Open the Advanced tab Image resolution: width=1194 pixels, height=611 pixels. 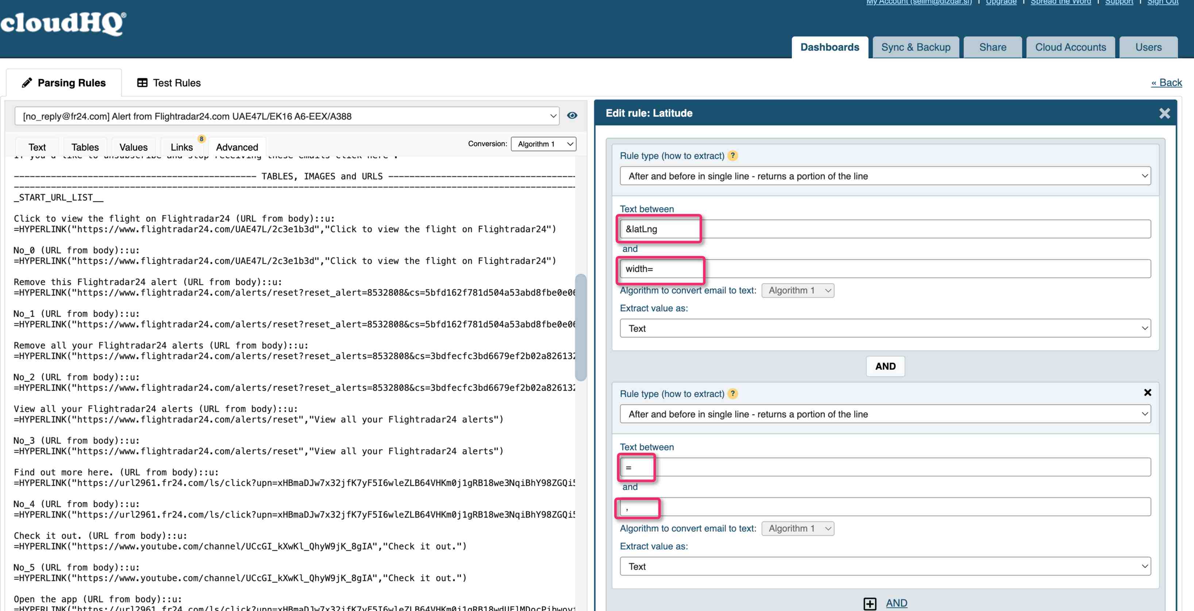coord(237,147)
